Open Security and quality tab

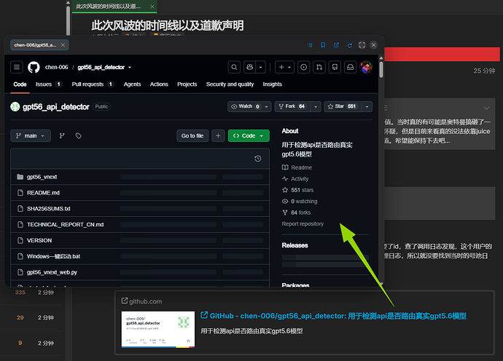coord(230,84)
